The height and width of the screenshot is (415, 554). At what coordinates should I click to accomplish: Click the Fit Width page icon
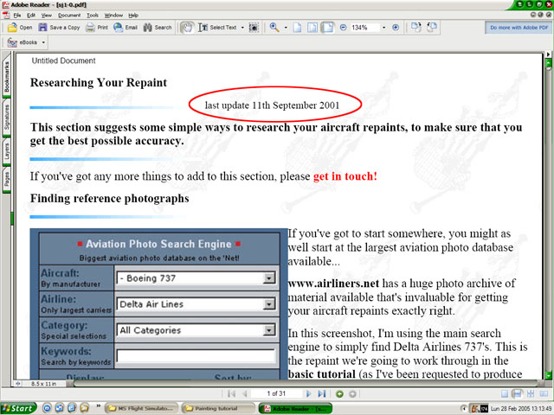click(328, 27)
